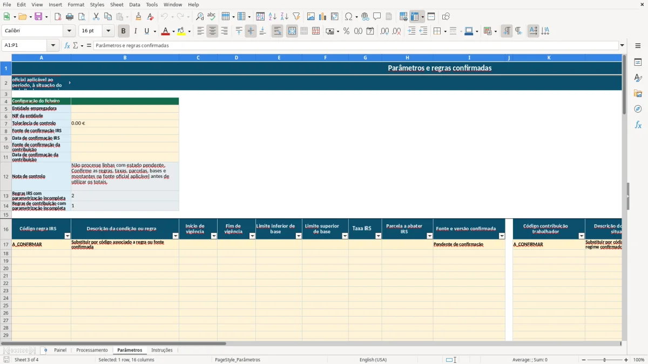Click the Insert Chart icon
Viewport: 648px width, 364px height.
click(x=323, y=17)
